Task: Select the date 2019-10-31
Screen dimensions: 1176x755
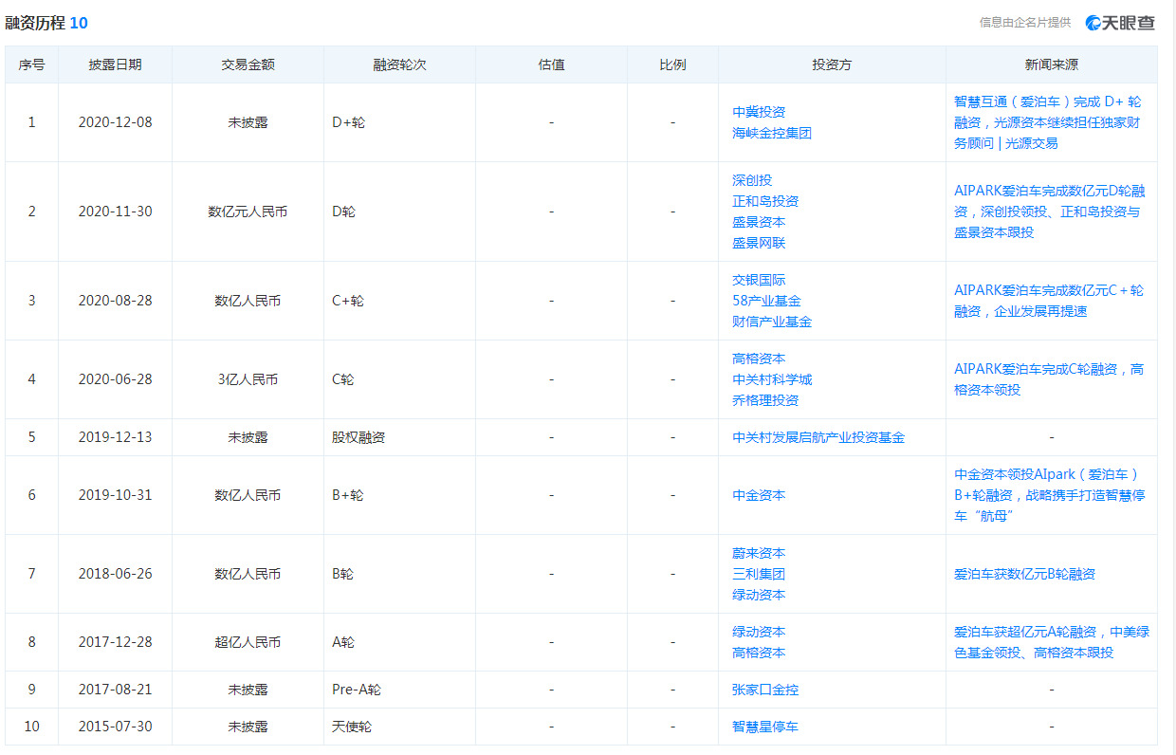Action: [x=115, y=495]
